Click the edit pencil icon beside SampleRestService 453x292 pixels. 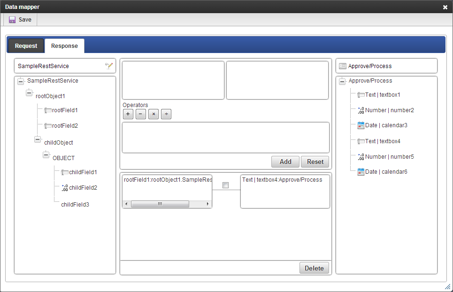(x=109, y=66)
